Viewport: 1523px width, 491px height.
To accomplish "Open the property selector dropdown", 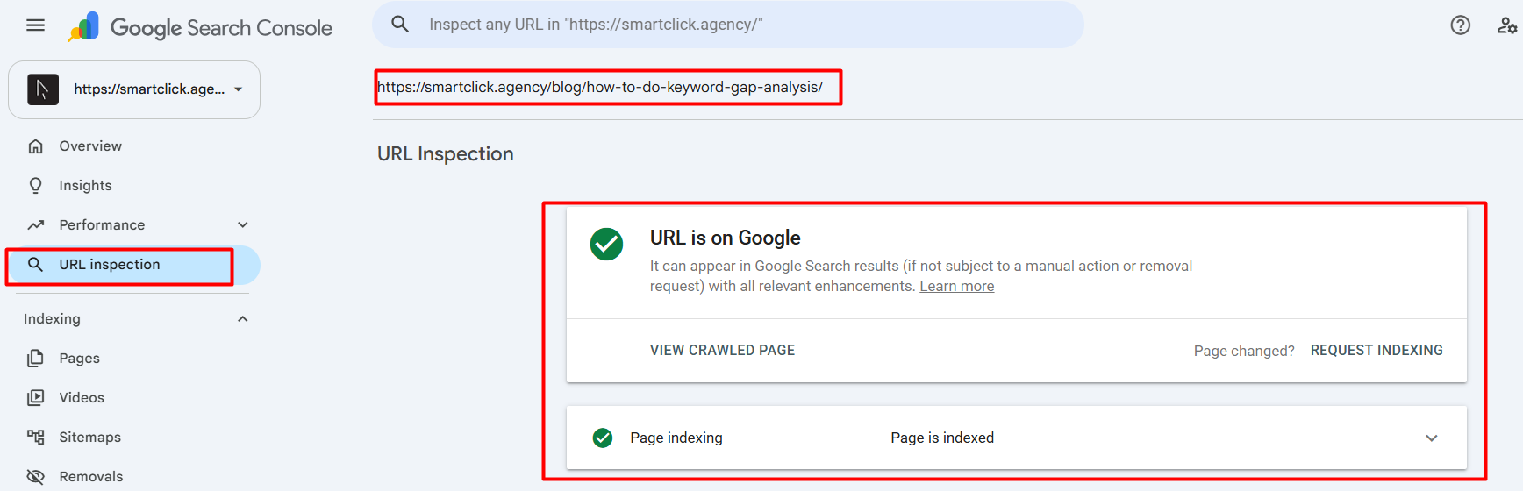I will [134, 89].
